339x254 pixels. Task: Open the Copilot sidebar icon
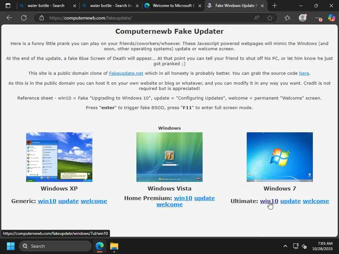click(x=331, y=18)
